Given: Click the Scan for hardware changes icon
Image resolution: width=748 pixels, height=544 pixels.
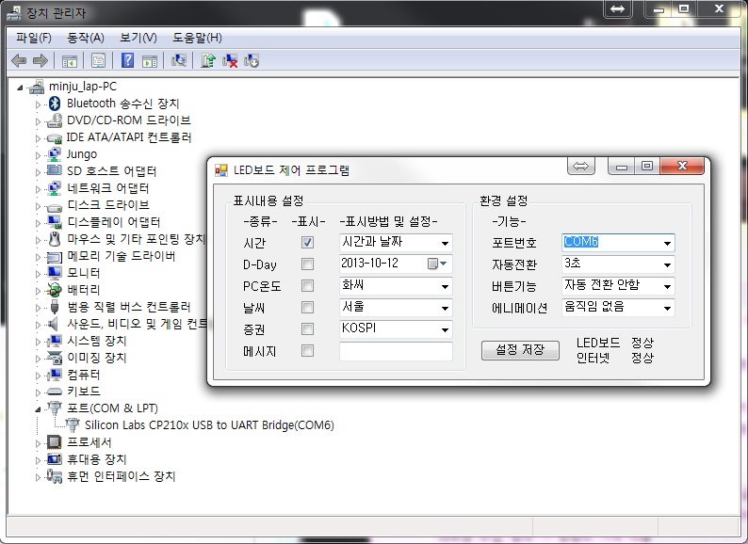Looking at the screenshot, I should (x=178, y=60).
